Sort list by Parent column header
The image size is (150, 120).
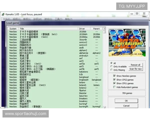(x=96, y=28)
